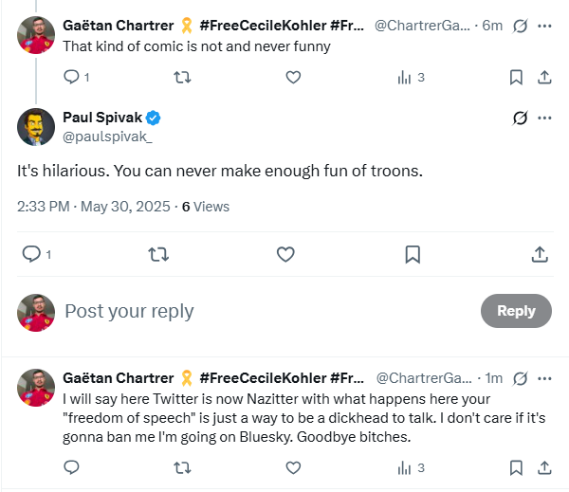Screen dimensions: 569x492
Task: Bookmark Paul Spivak's tweet
Action: [413, 254]
